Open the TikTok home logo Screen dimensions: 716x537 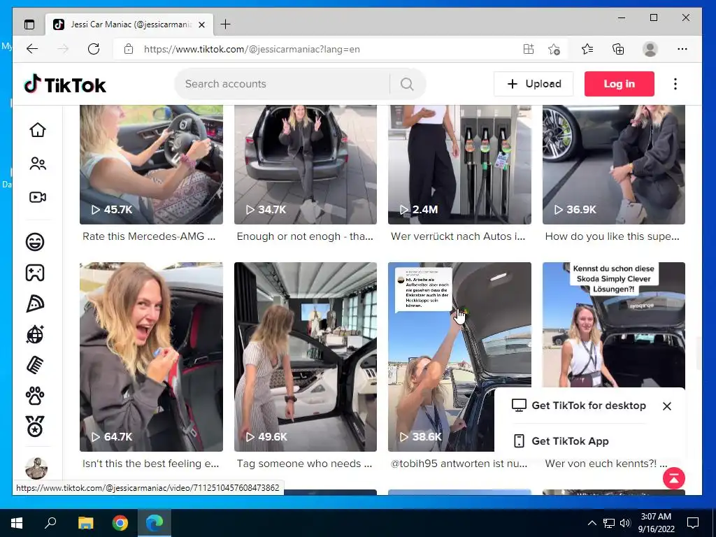(65, 85)
